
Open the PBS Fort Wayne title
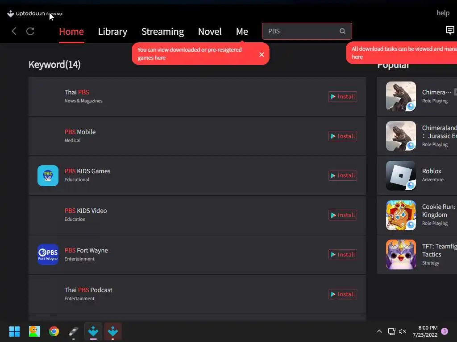[86, 250]
